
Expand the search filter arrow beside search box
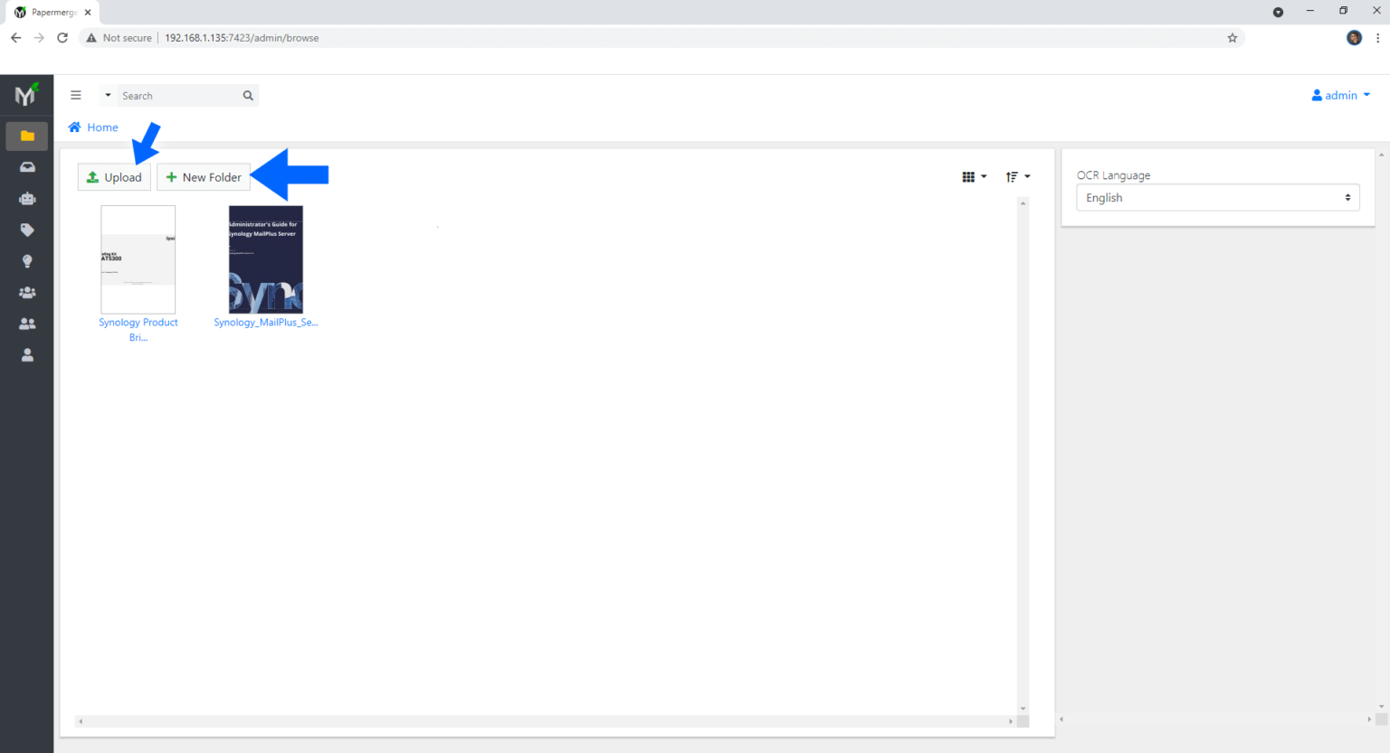coord(106,95)
